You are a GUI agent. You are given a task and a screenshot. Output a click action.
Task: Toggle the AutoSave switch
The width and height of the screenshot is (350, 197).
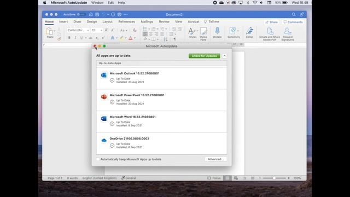[81, 15]
